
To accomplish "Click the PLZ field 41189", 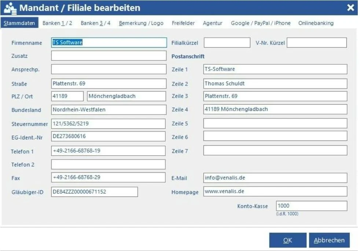I will (67, 96).
